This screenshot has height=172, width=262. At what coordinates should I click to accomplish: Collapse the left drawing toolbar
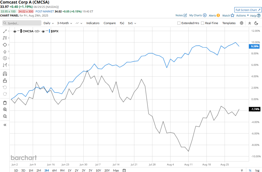[5, 125]
